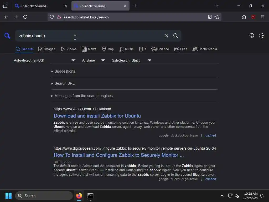Open Windows Start menu

(x=8, y=196)
